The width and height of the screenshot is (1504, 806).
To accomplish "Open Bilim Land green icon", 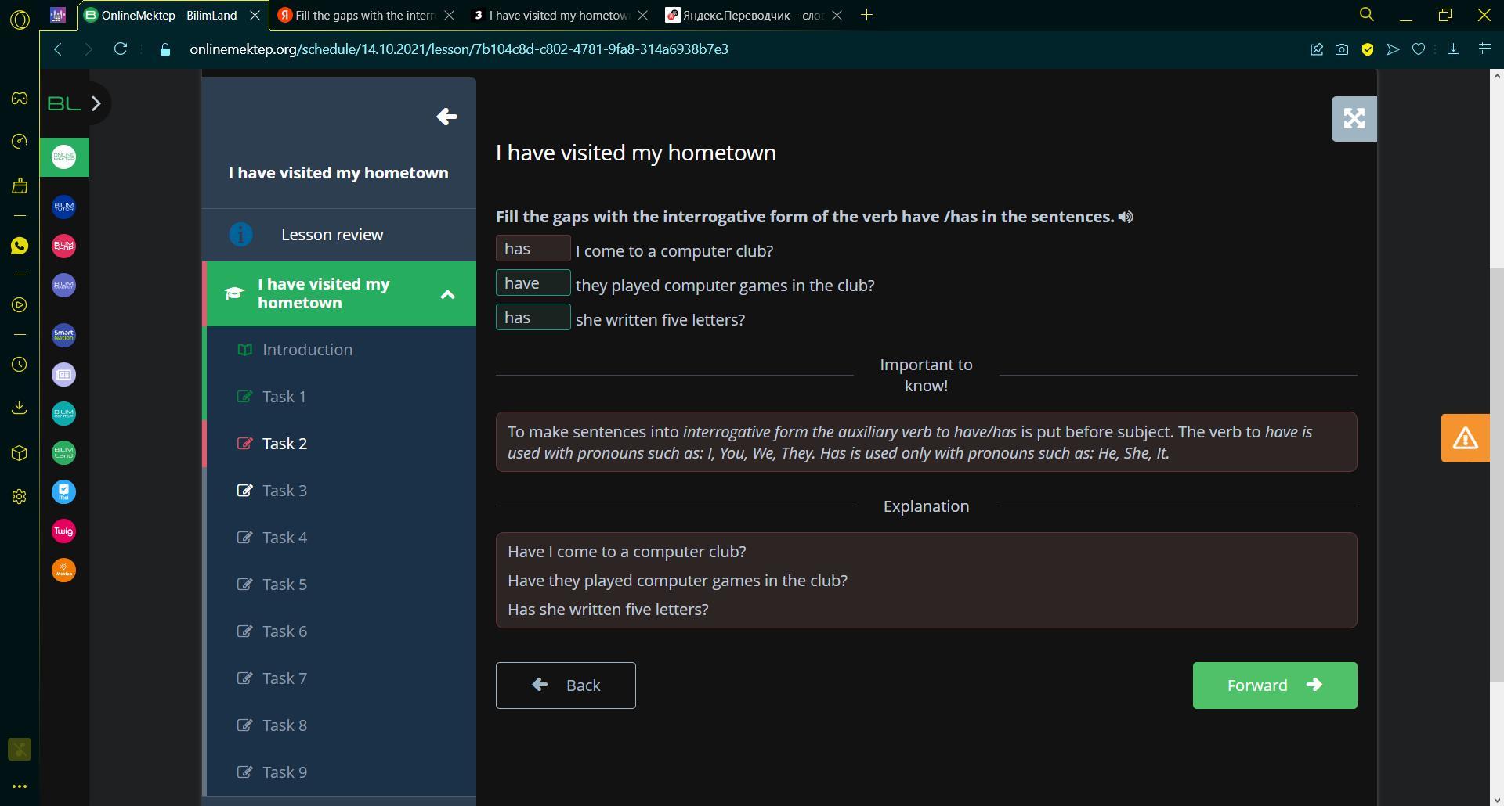I will coord(64,453).
